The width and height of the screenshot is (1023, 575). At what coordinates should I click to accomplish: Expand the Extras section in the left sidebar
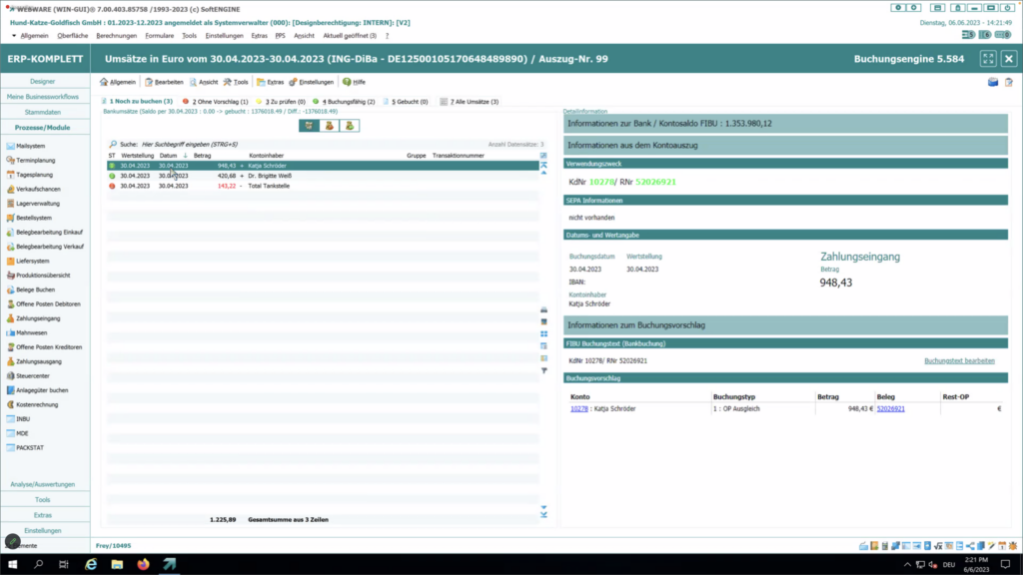click(45, 514)
